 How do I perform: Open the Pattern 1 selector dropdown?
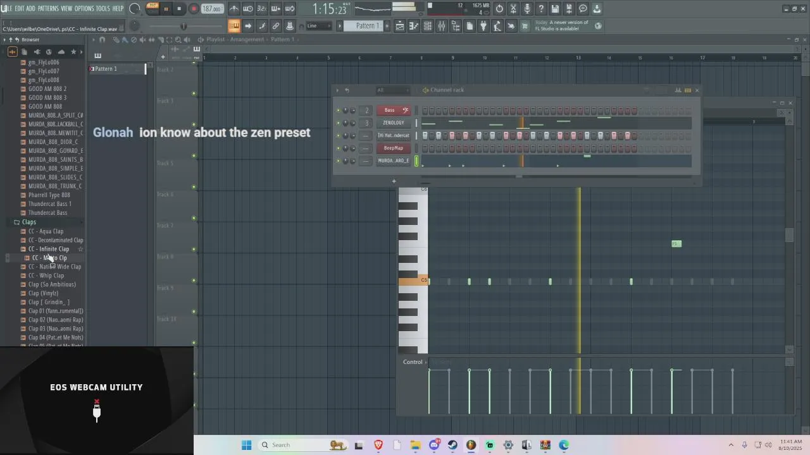363,26
